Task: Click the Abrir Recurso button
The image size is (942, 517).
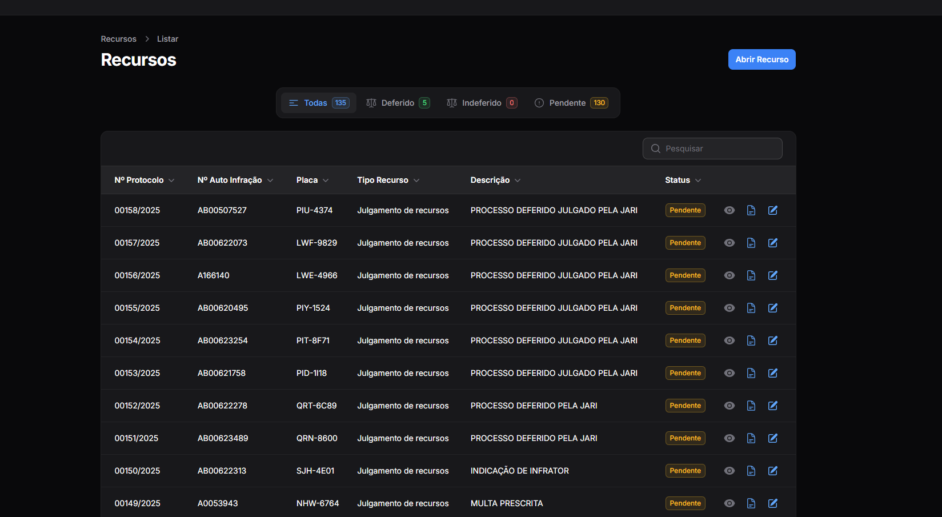Action: pos(761,59)
